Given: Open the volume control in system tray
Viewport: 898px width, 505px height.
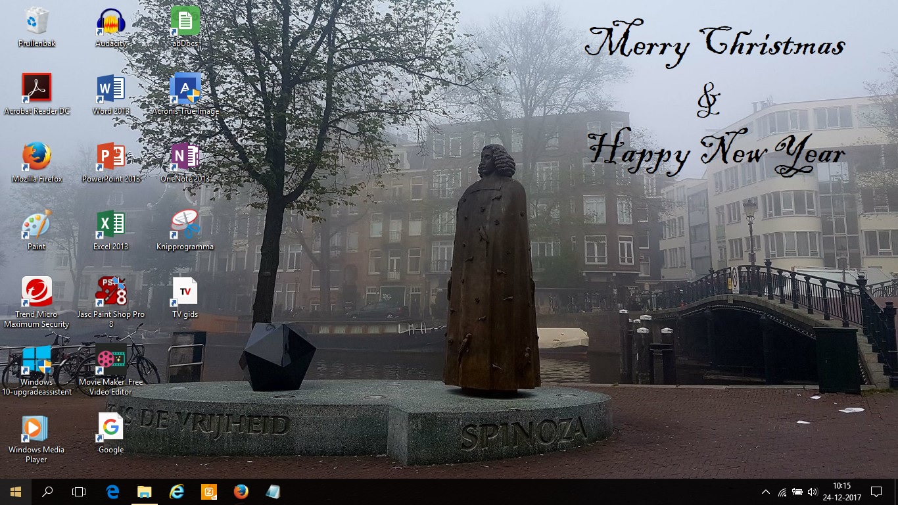Looking at the screenshot, I should point(813,492).
